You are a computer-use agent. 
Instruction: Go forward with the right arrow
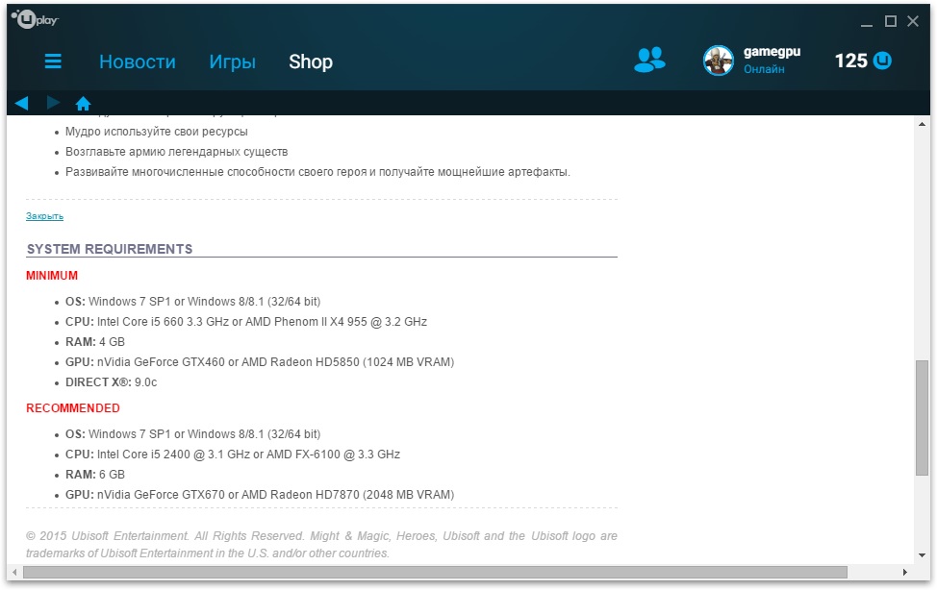pyautogui.click(x=53, y=103)
